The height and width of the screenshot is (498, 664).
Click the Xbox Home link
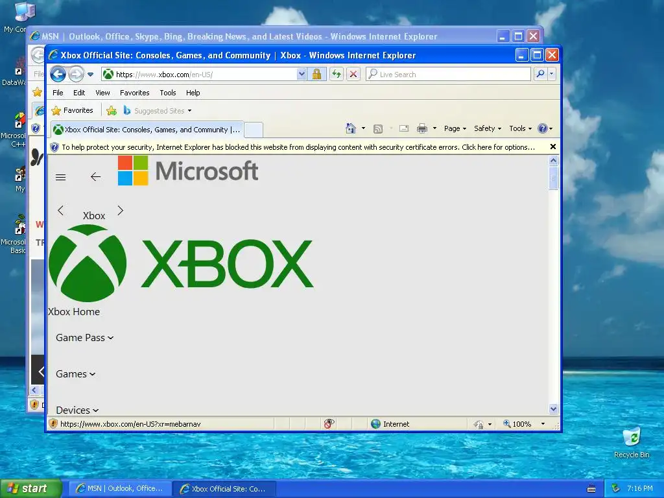74,312
